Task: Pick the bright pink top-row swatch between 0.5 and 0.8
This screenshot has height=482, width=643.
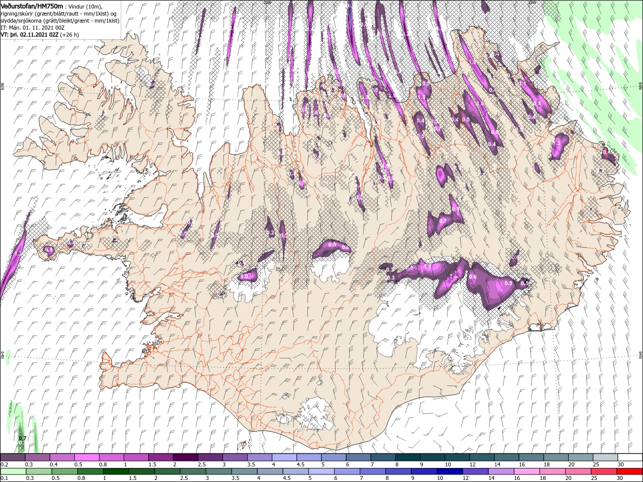Action: coord(87,457)
